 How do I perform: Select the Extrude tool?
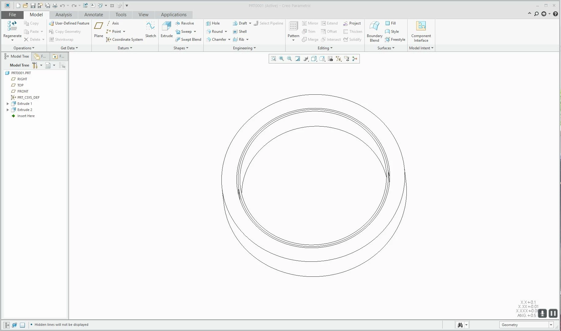tap(167, 29)
